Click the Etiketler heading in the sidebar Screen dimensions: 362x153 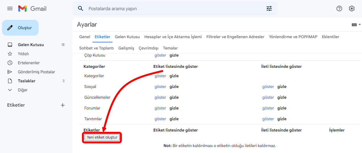pos(16,105)
